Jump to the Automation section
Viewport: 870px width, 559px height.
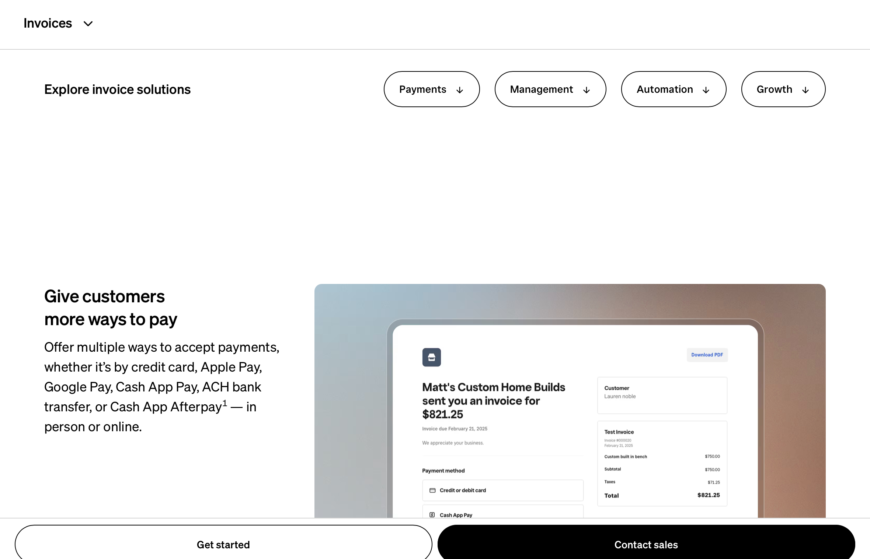[665, 89]
